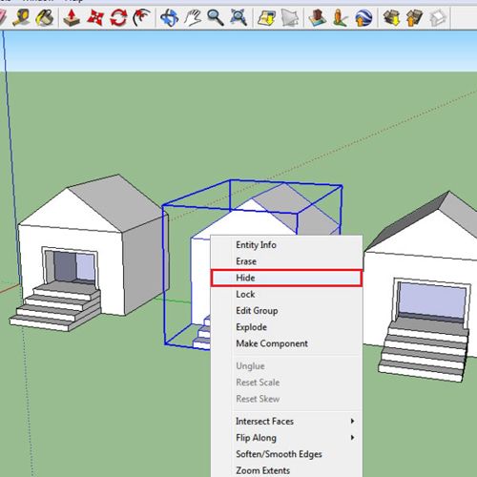This screenshot has height=477, width=477.
Task: Click the greyed Share Component icon
Action: (438, 17)
